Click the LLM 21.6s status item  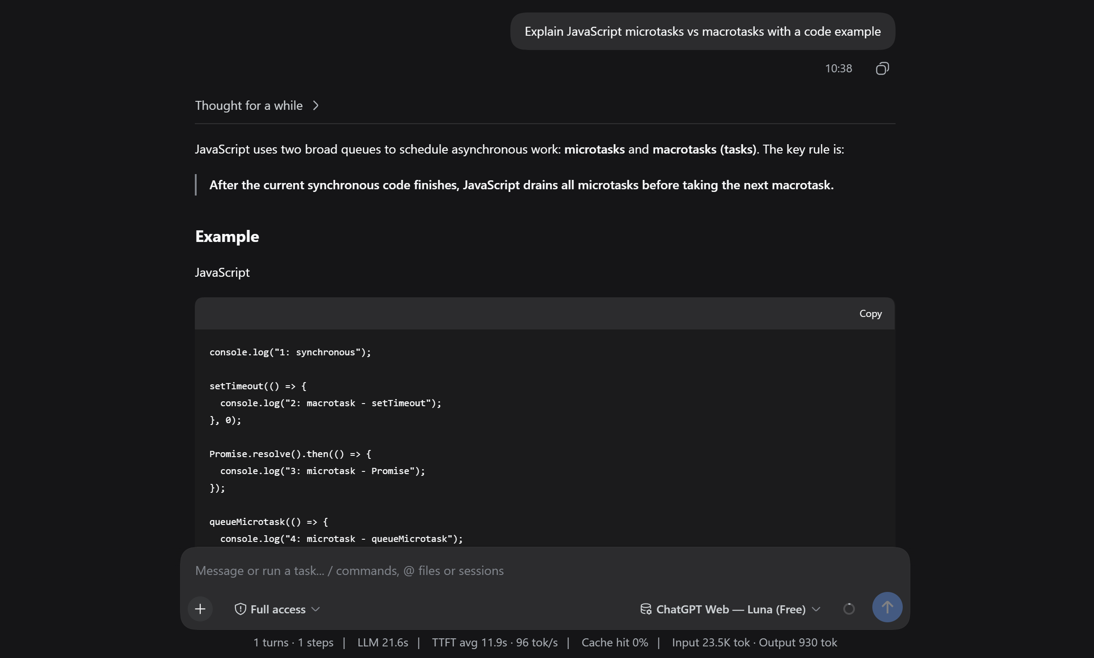pyautogui.click(x=383, y=642)
